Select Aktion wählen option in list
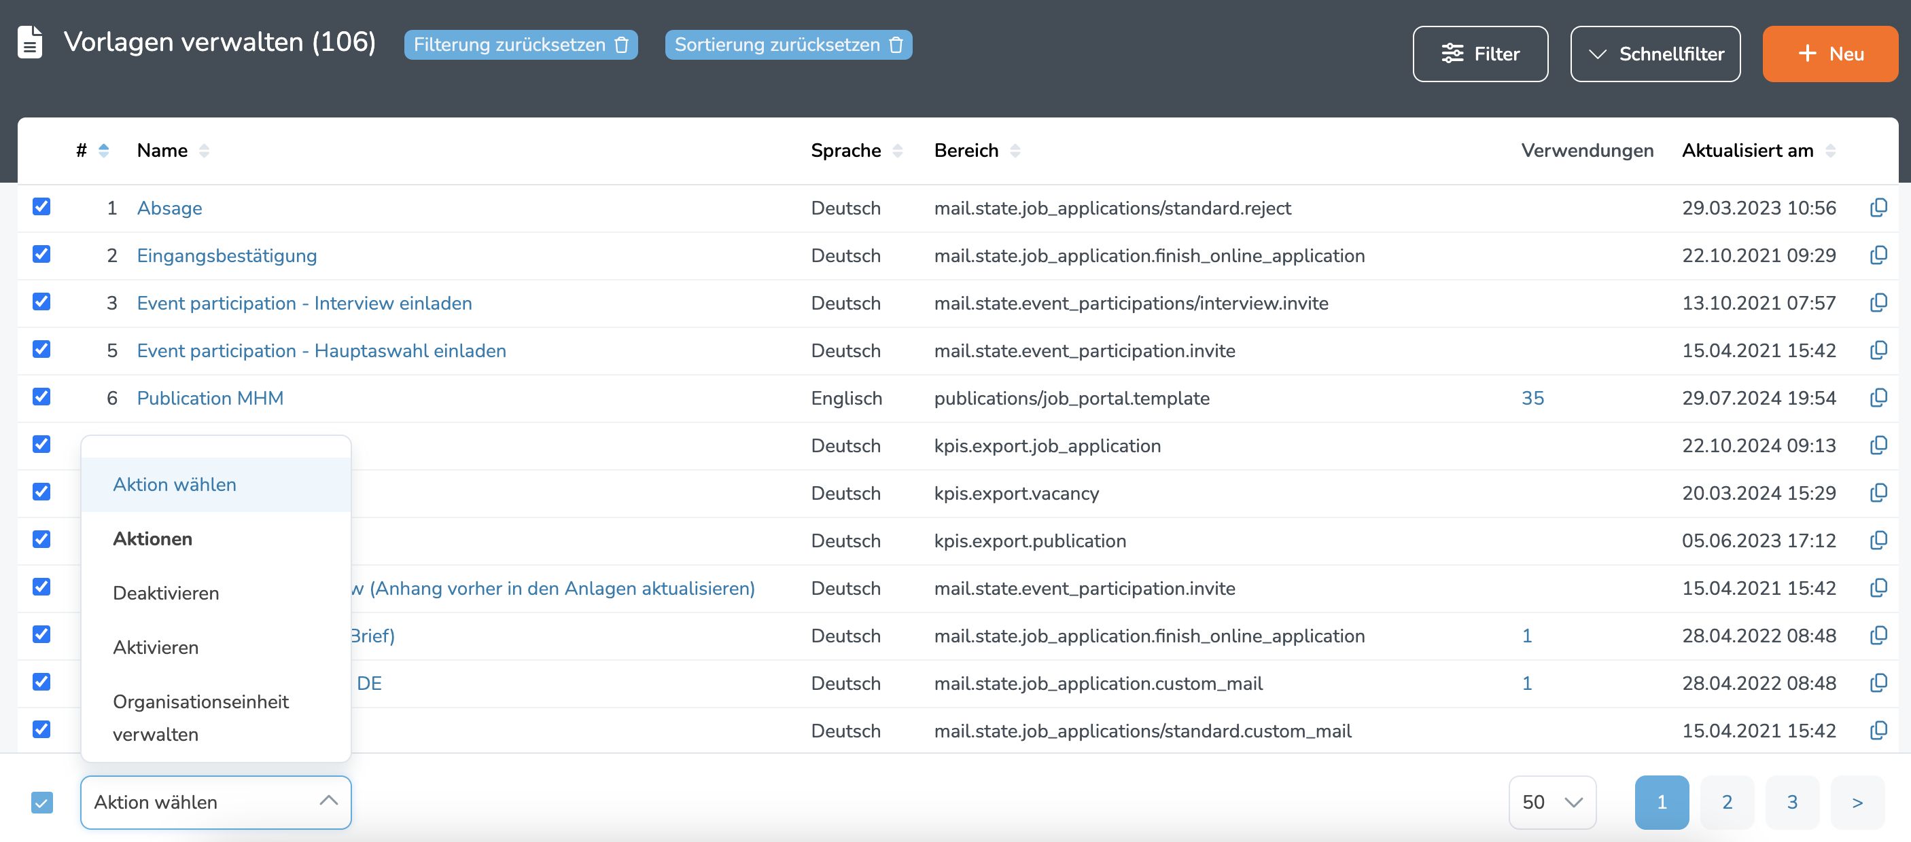 pyautogui.click(x=216, y=485)
